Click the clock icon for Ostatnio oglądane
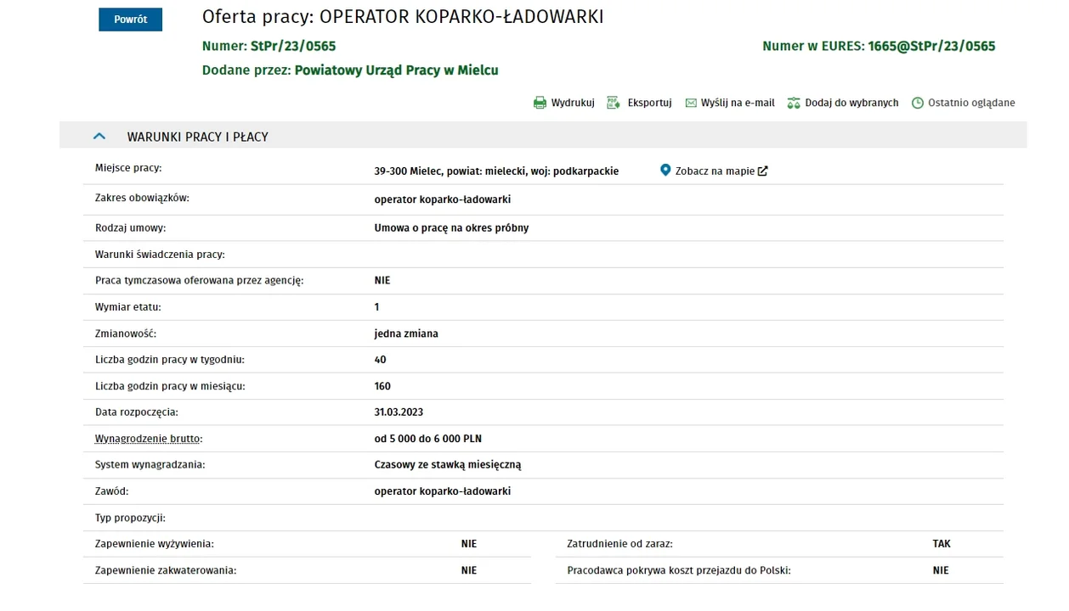The height and width of the screenshot is (611, 1069). 918,104
